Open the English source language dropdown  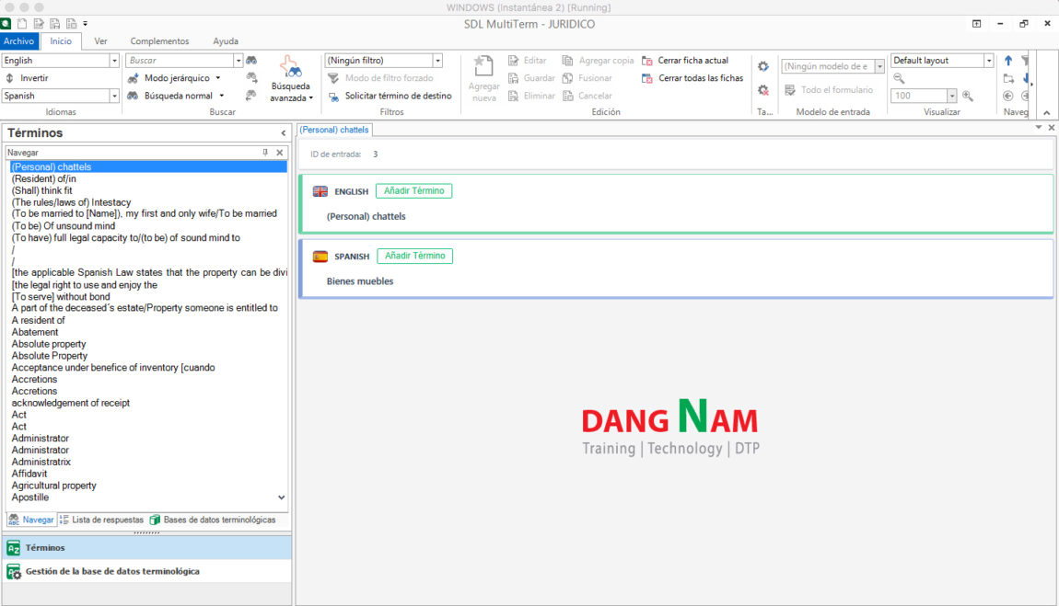coord(114,61)
